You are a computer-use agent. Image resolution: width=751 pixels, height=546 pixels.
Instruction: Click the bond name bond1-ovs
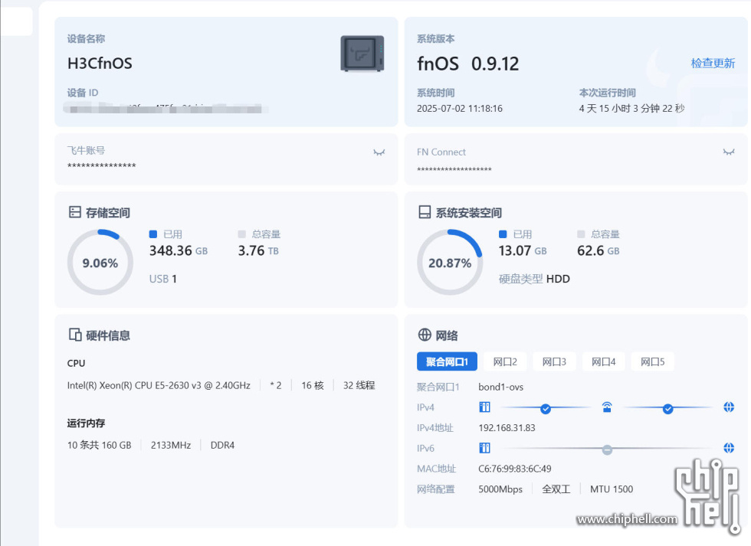click(501, 387)
